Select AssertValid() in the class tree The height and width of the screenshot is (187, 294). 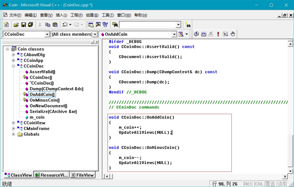tap(42, 72)
